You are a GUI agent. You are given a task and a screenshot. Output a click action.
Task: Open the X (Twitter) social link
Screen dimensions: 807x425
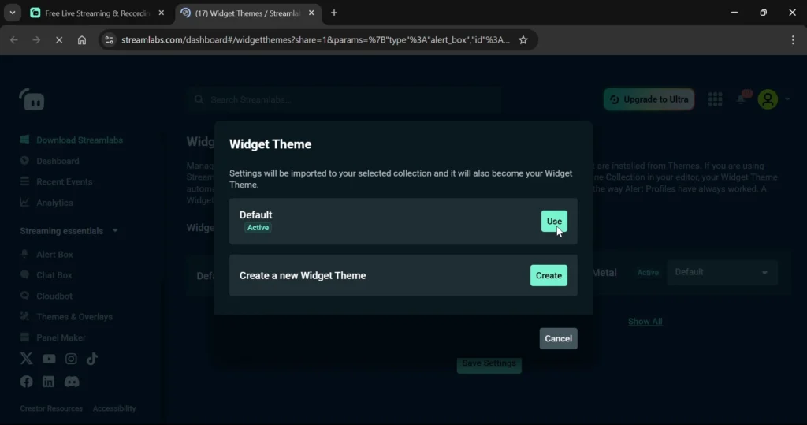[x=26, y=359]
